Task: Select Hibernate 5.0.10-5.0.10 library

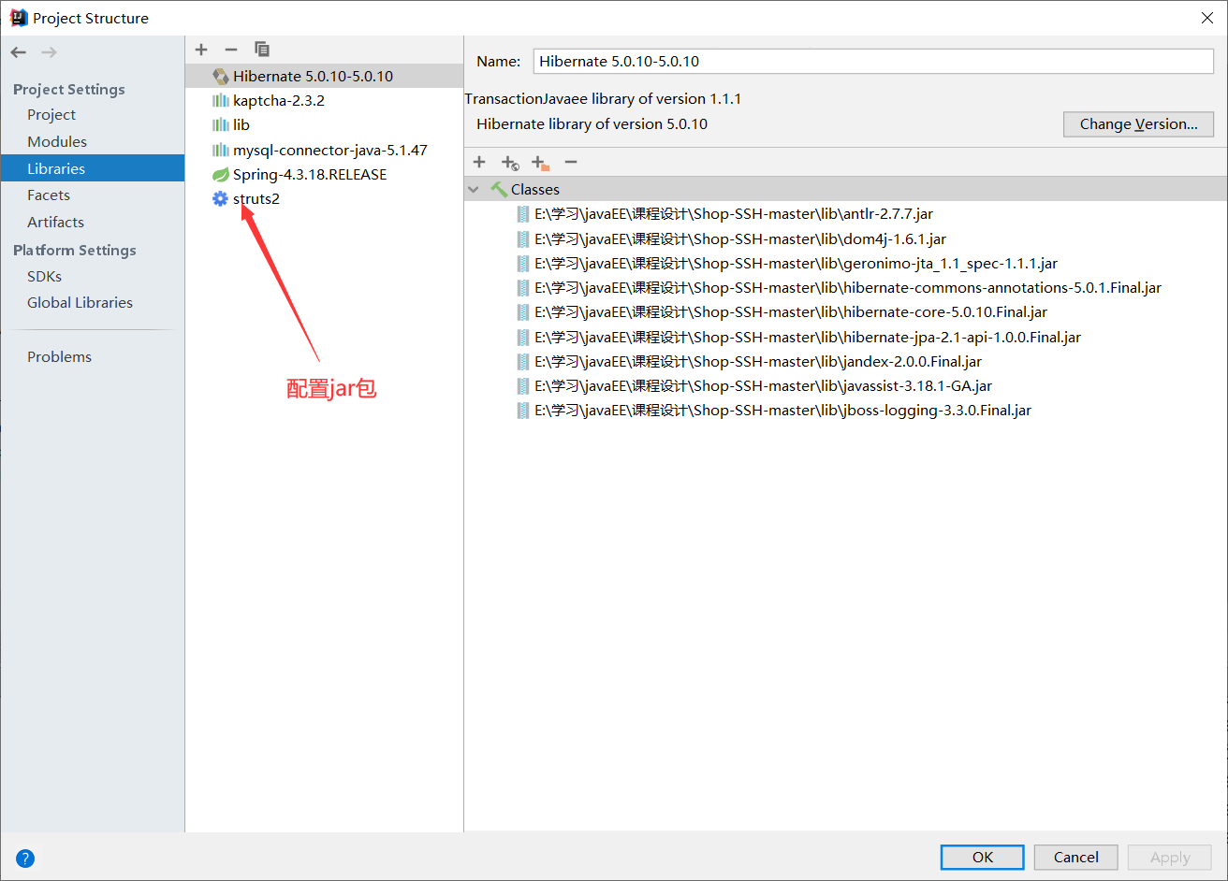Action: tap(324, 76)
